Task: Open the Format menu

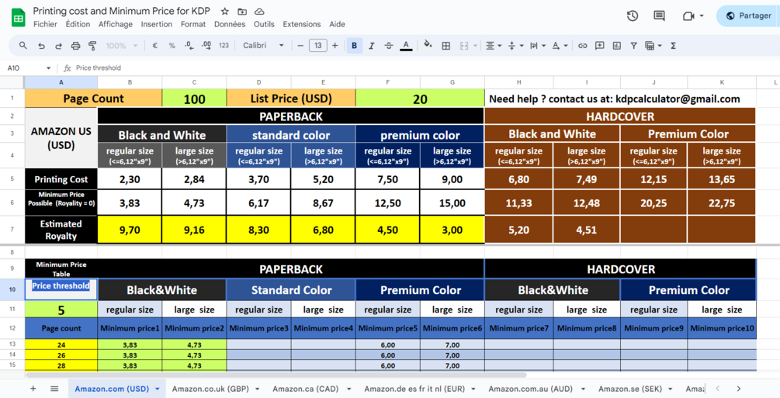Action: pos(193,24)
